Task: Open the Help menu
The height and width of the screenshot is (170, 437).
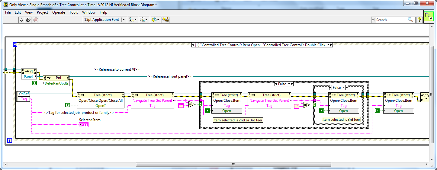Action: 103,12
